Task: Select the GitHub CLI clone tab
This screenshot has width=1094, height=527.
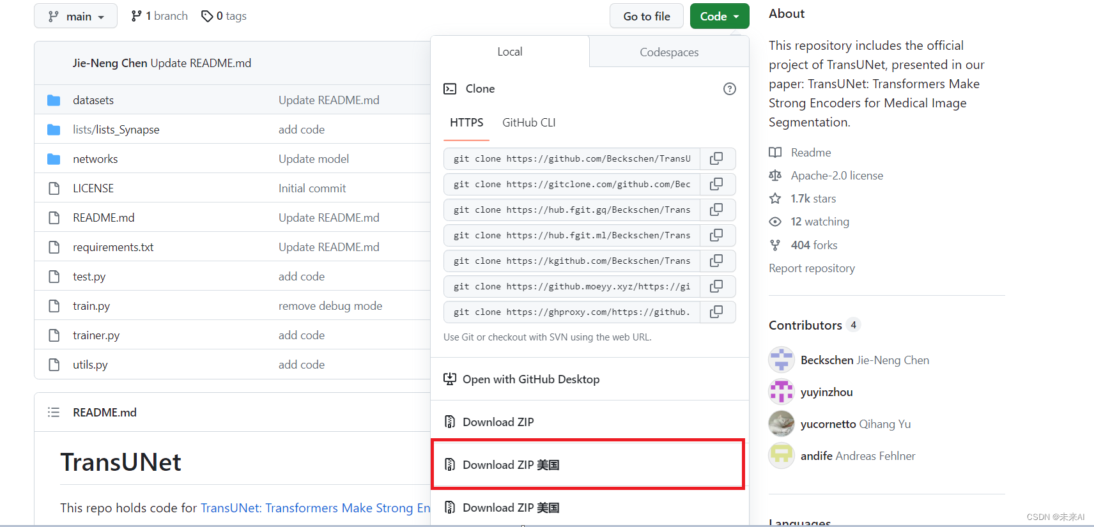Action: coord(529,123)
